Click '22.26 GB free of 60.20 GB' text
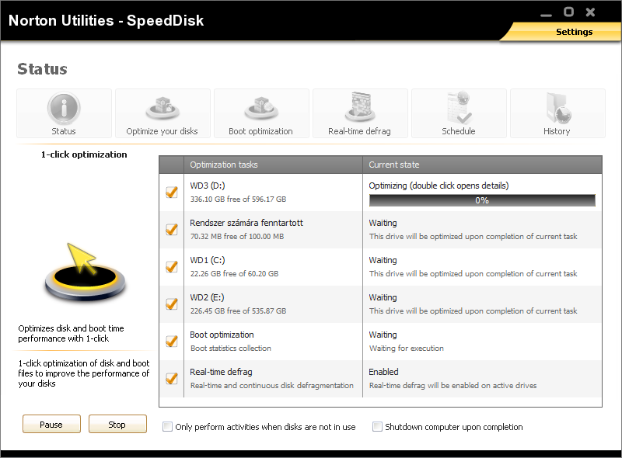 coord(235,273)
